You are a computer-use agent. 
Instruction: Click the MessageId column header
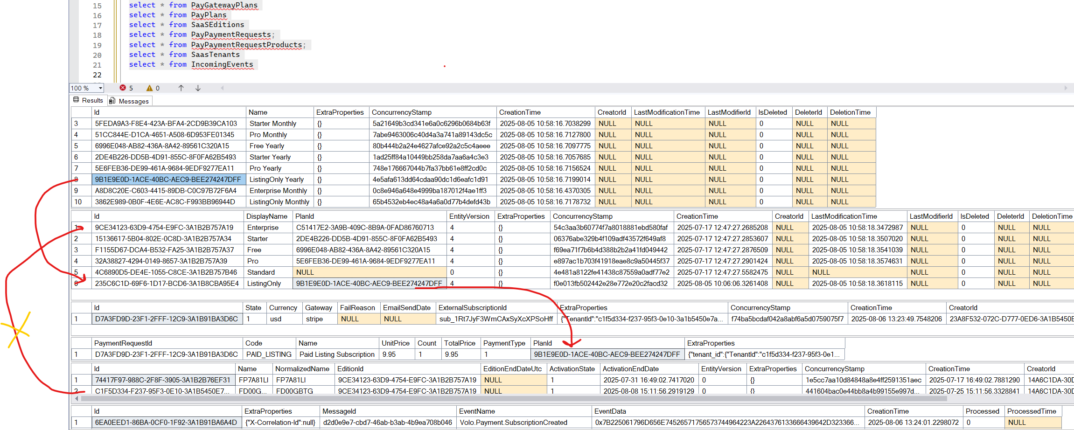coord(388,411)
